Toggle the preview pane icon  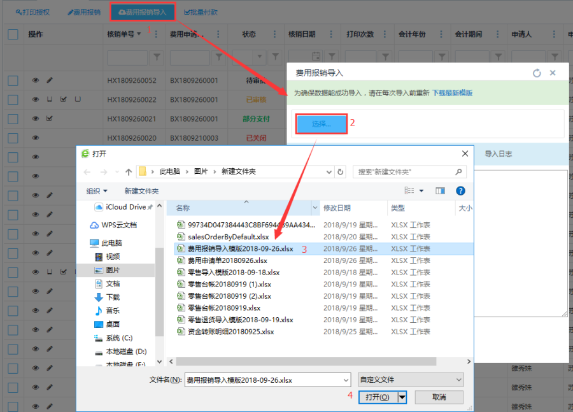(x=440, y=190)
